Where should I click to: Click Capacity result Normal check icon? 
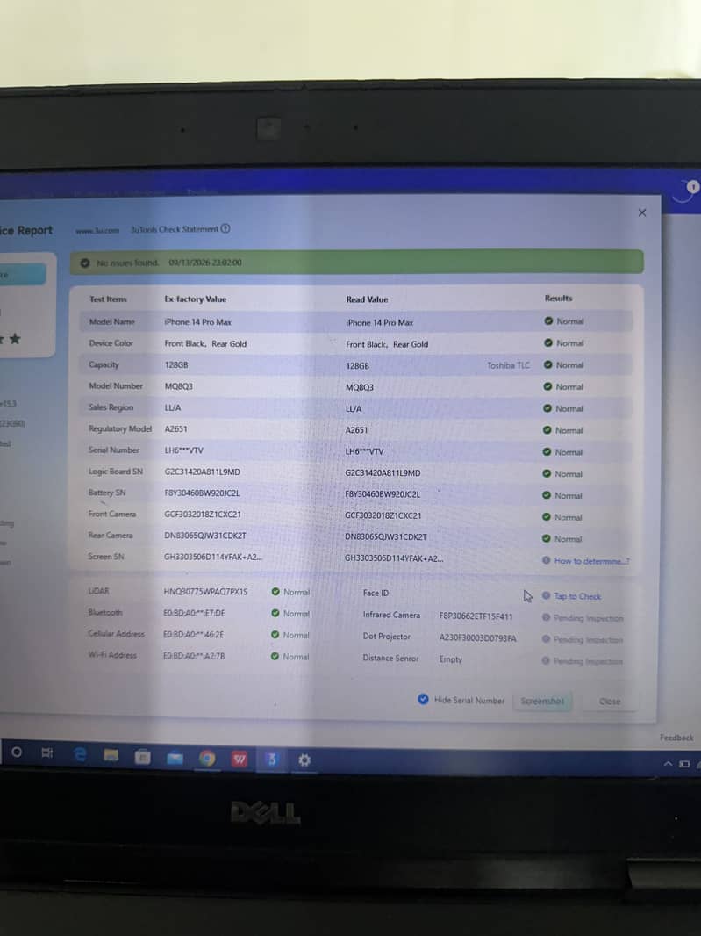click(x=547, y=364)
